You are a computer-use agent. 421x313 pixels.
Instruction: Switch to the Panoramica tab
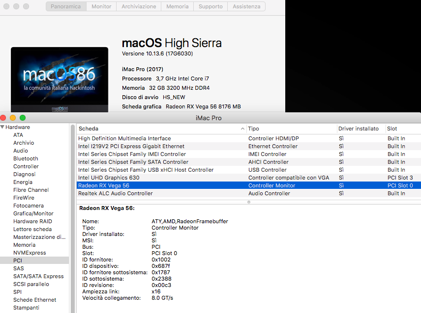pos(66,6)
